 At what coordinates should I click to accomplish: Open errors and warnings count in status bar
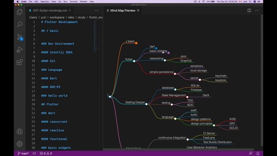click(x=46, y=153)
